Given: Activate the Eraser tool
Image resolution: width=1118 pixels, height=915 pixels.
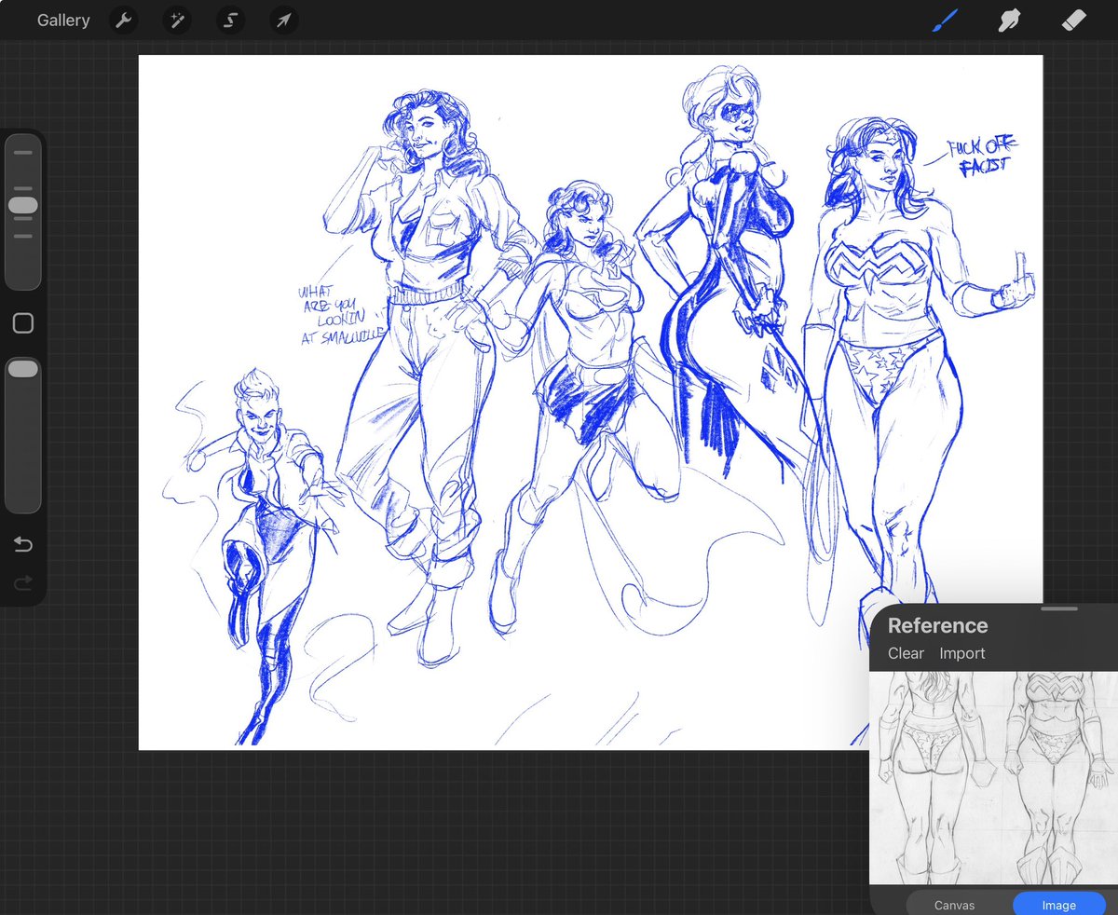Looking at the screenshot, I should tap(1072, 20).
